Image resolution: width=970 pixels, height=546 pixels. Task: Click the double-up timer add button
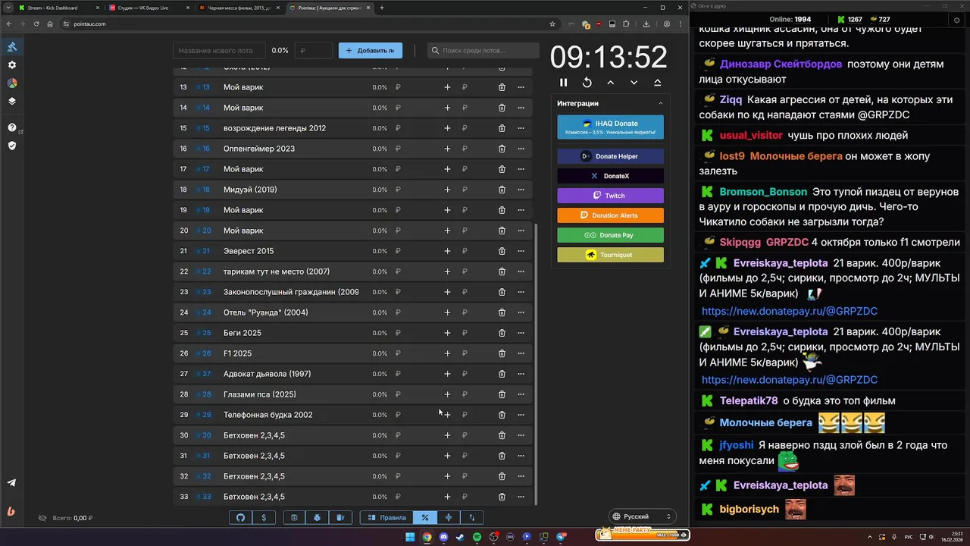[x=657, y=83]
